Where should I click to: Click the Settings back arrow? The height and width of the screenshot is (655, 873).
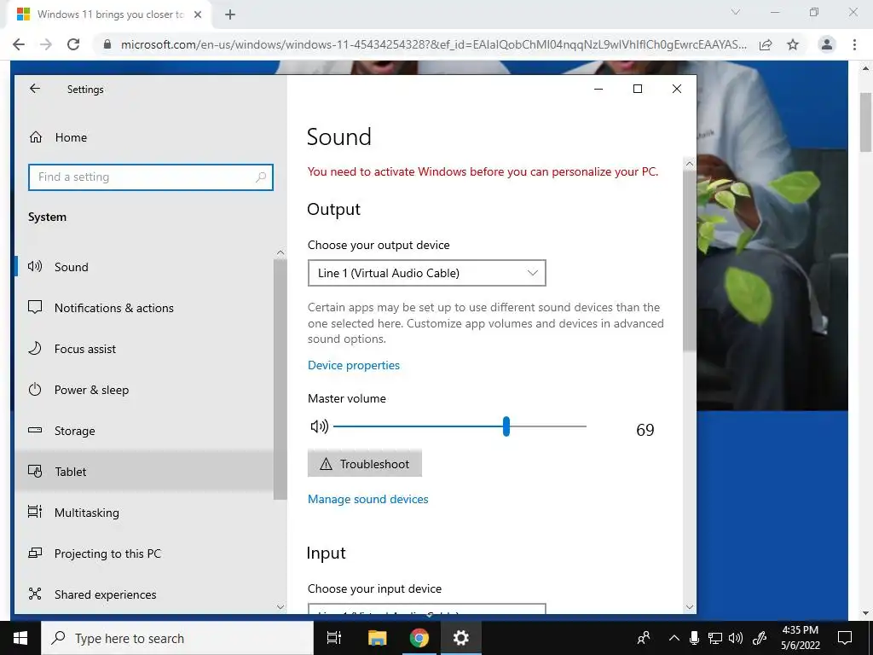(35, 89)
